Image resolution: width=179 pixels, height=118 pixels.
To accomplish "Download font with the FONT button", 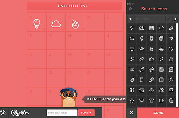I will click(86, 113).
